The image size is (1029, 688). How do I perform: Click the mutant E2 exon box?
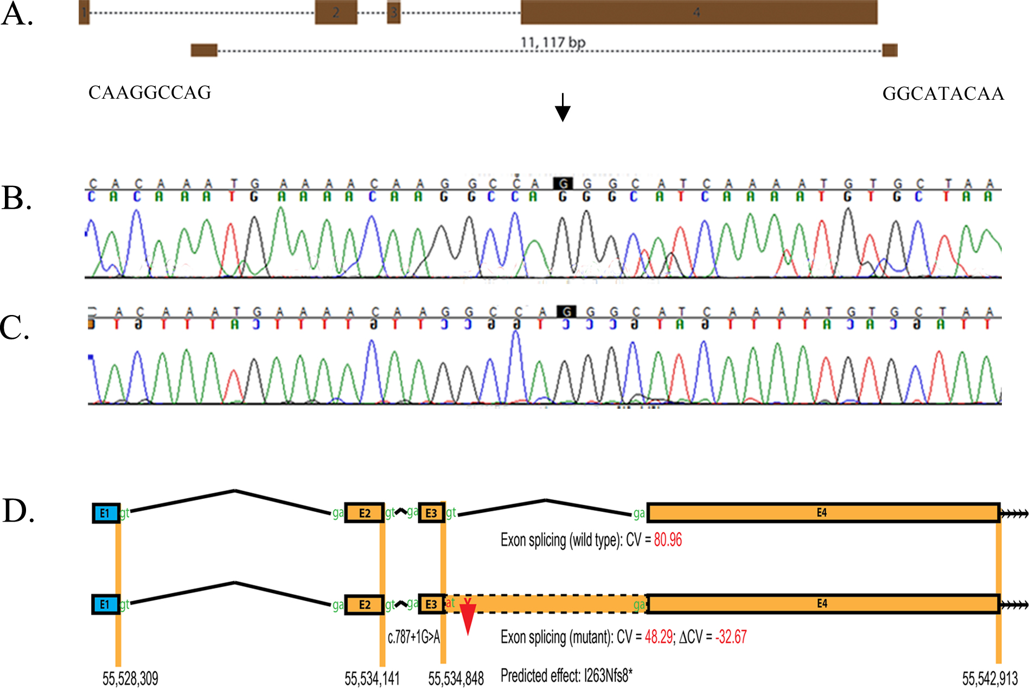click(365, 604)
